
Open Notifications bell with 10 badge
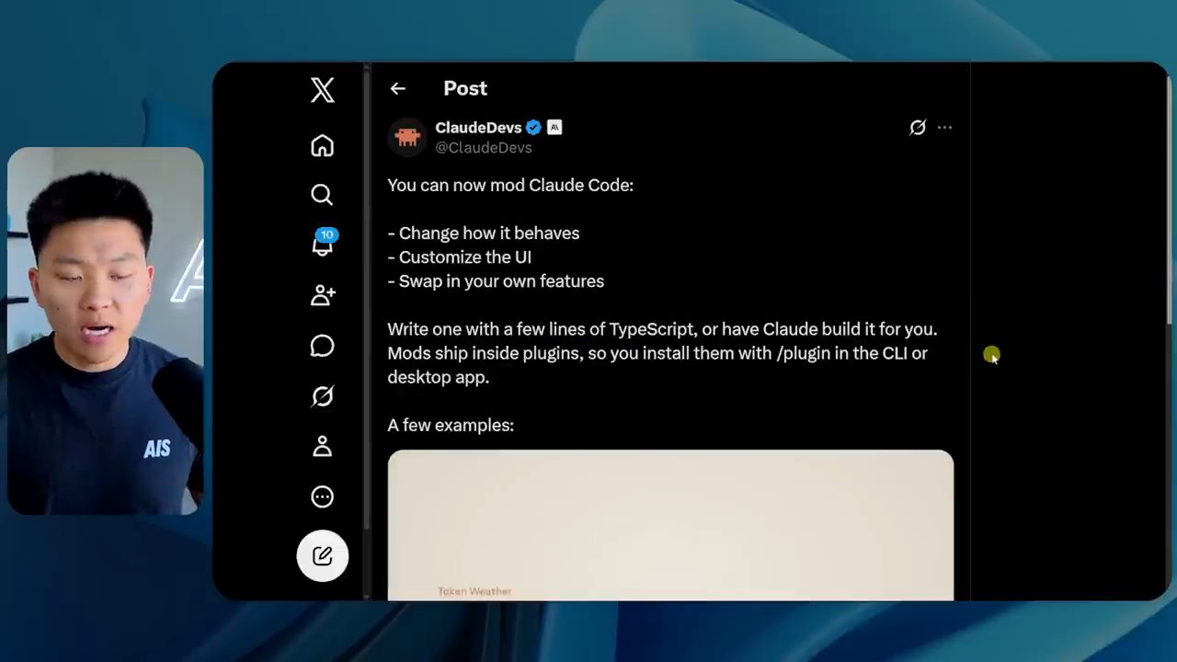click(x=323, y=244)
